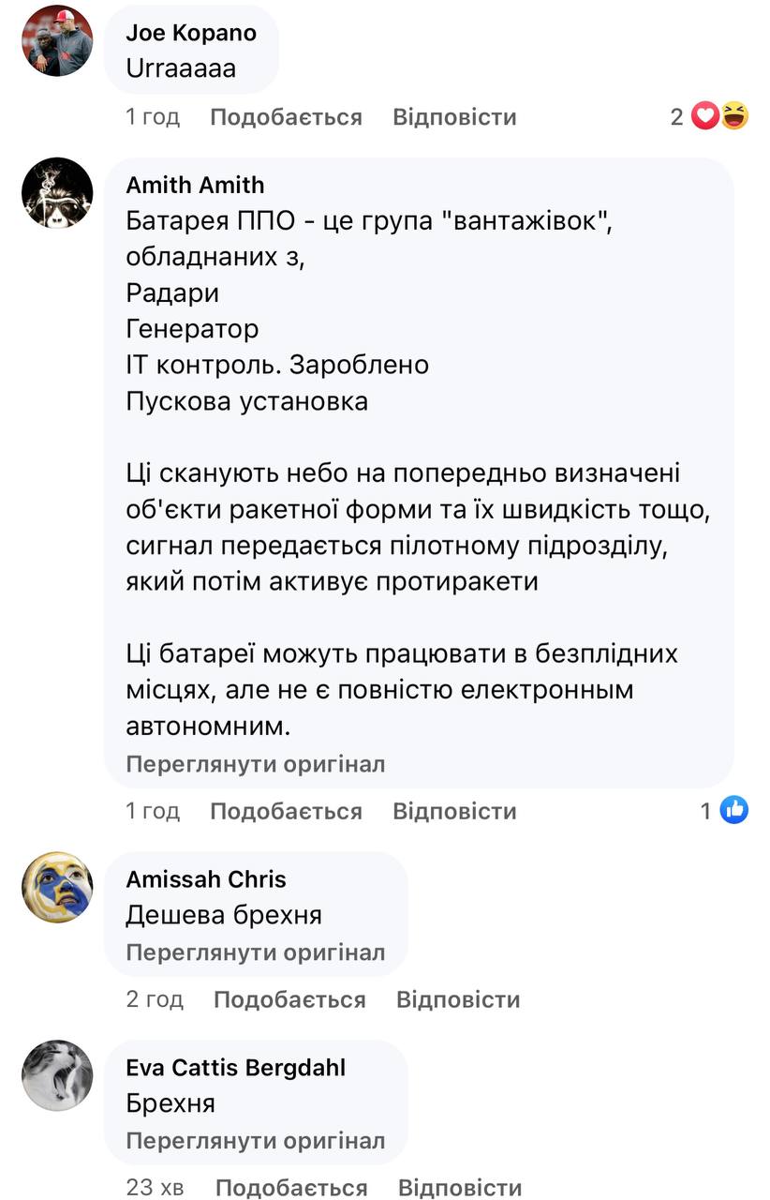Open Eva Cattis Bergdahl's name link

point(235,1067)
